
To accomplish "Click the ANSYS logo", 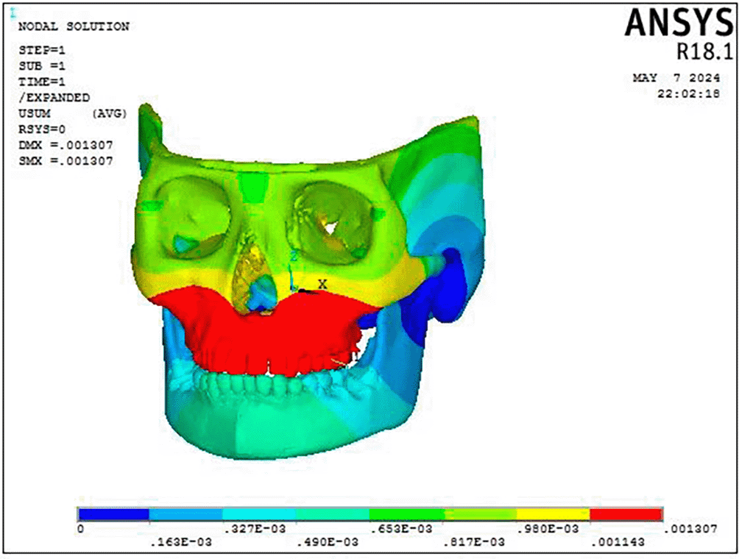I will pos(675,24).
